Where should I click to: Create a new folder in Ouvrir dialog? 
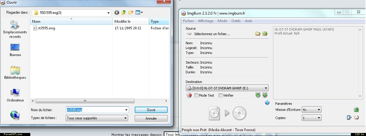tap(131, 13)
